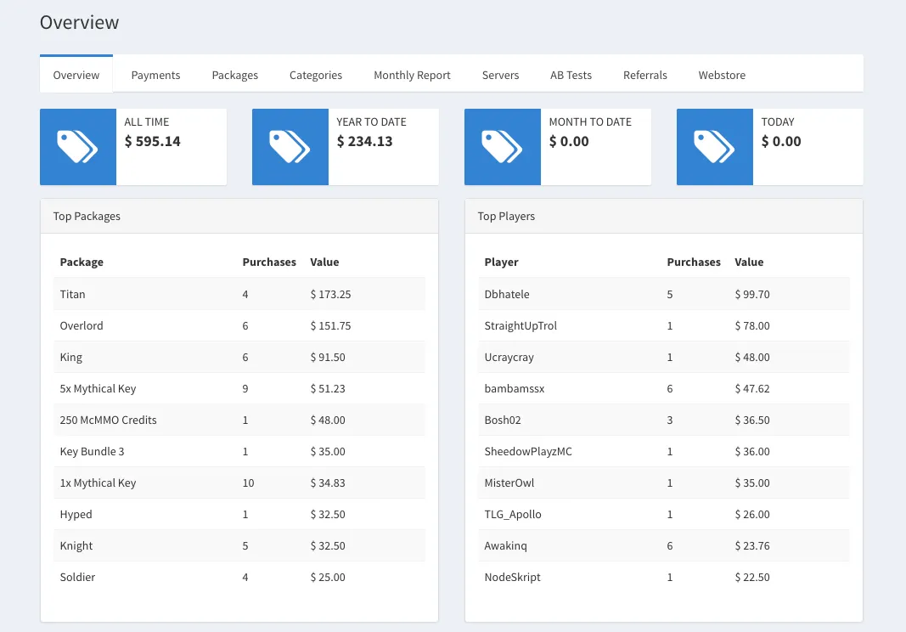
Task: Open the Packages tab
Action: [234, 75]
